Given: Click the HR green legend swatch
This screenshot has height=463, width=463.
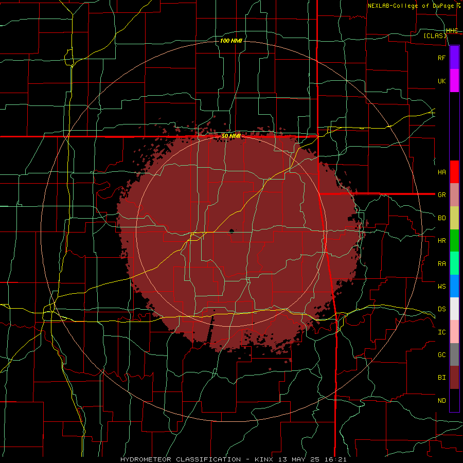Looking at the screenshot, I should click(454, 241).
